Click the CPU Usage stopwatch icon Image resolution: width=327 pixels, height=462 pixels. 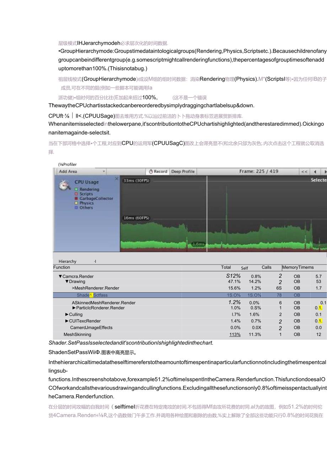click(65, 185)
